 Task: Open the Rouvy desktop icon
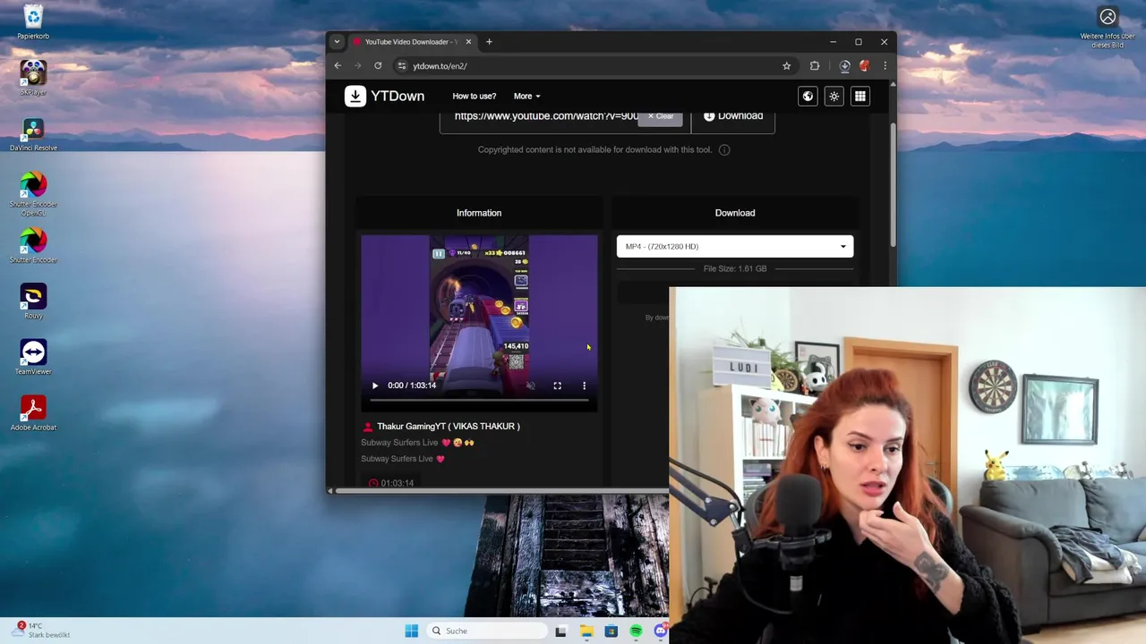[33, 301]
